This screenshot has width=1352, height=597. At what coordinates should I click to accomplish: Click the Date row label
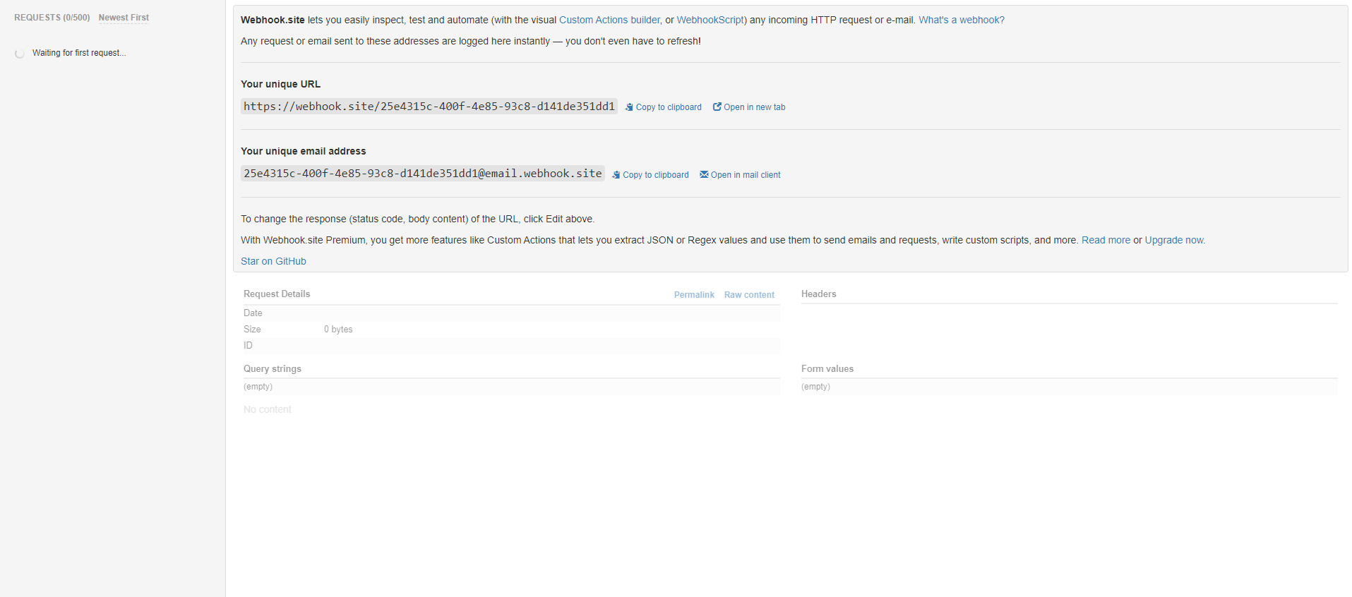tap(253, 313)
